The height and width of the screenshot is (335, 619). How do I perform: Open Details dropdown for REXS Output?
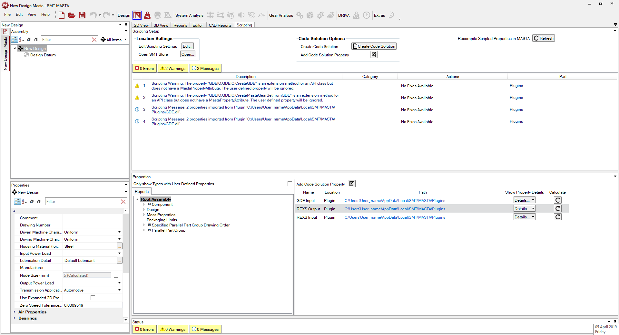[x=524, y=209]
